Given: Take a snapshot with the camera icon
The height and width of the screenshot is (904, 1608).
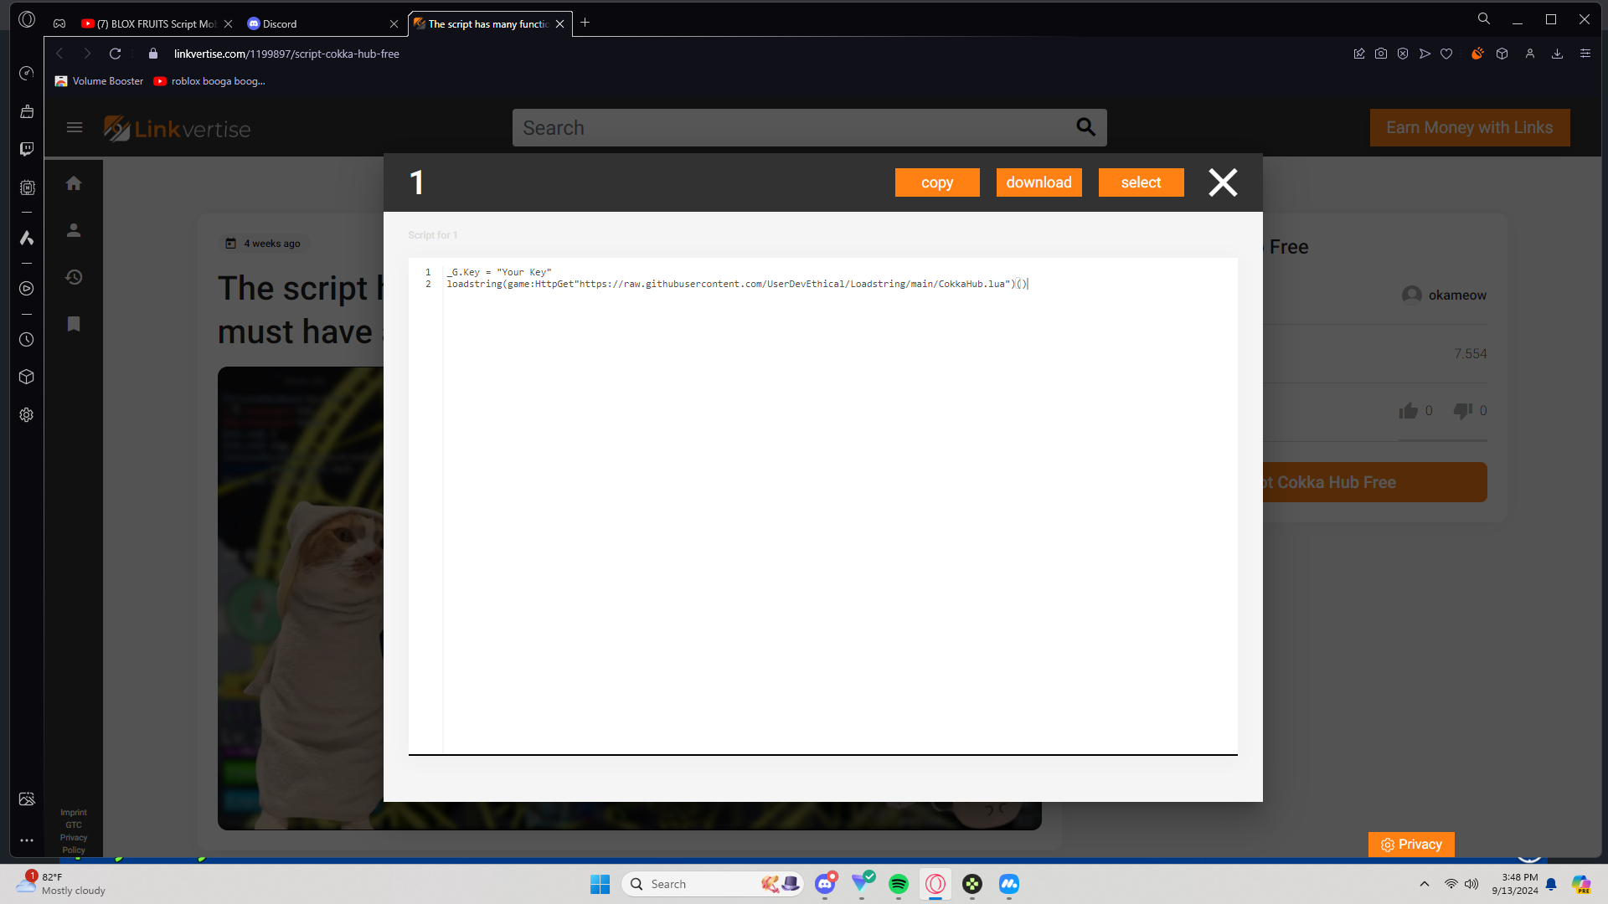Looking at the screenshot, I should pyautogui.click(x=1381, y=54).
